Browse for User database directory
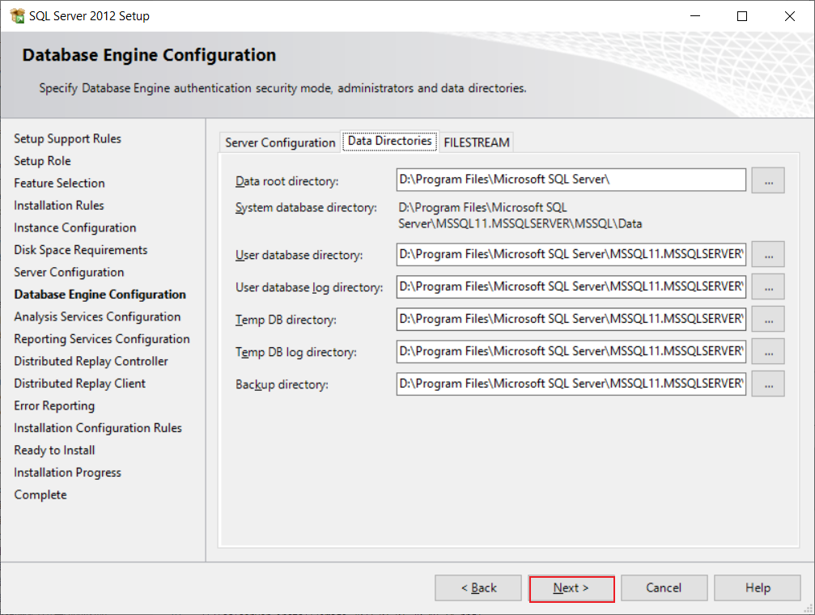 [x=768, y=254]
